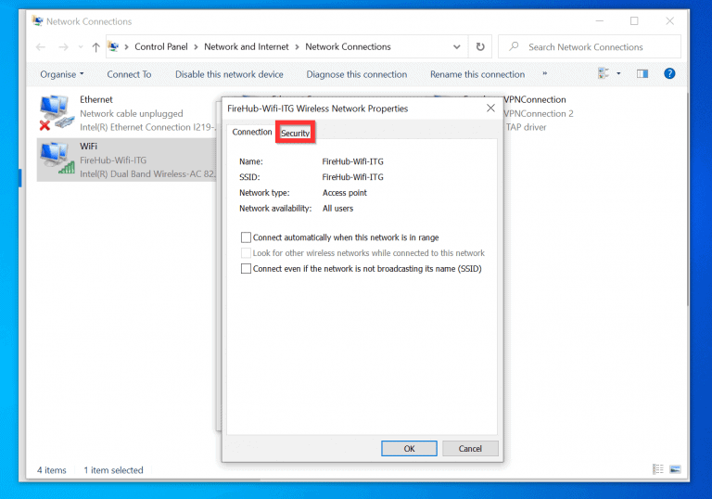712x499 pixels.
Task: Check Connect even if not broadcasting SSID
Action: tap(246, 269)
